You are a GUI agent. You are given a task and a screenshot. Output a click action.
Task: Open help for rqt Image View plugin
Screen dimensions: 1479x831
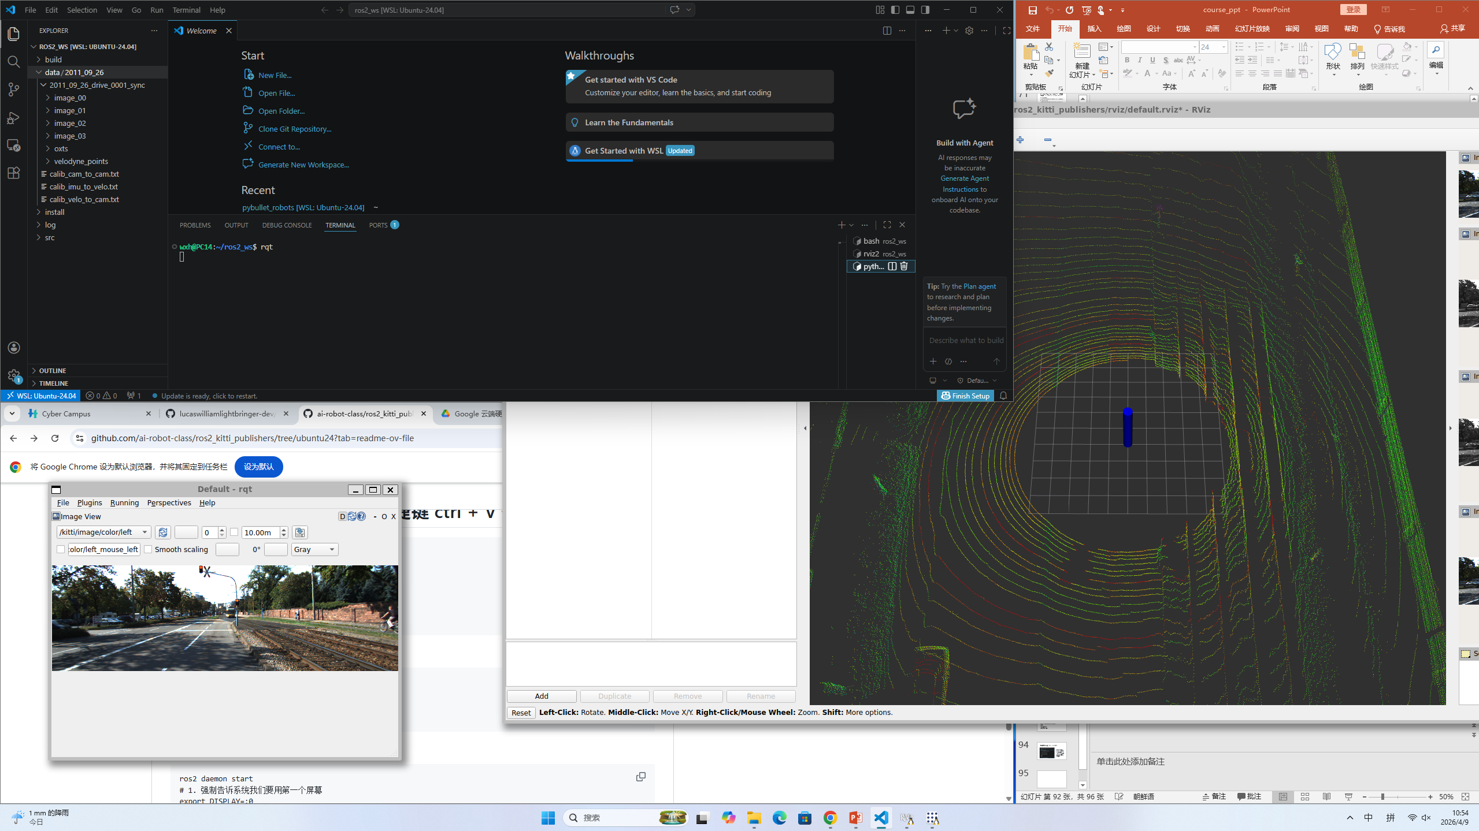click(361, 516)
